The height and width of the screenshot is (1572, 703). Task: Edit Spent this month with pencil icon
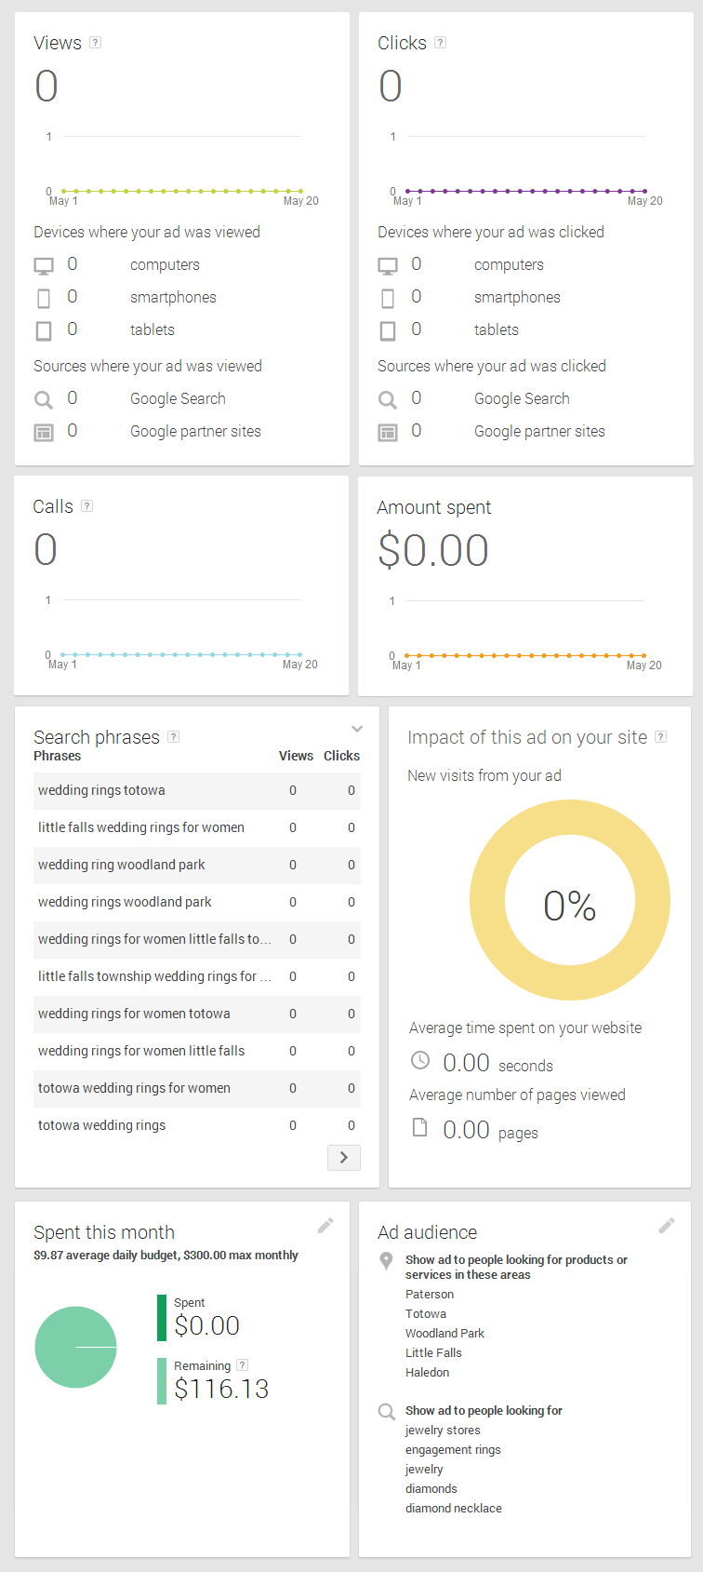(x=325, y=1226)
